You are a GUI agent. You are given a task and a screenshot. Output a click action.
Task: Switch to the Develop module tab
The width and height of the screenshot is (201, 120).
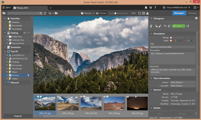tap(192, 13)
